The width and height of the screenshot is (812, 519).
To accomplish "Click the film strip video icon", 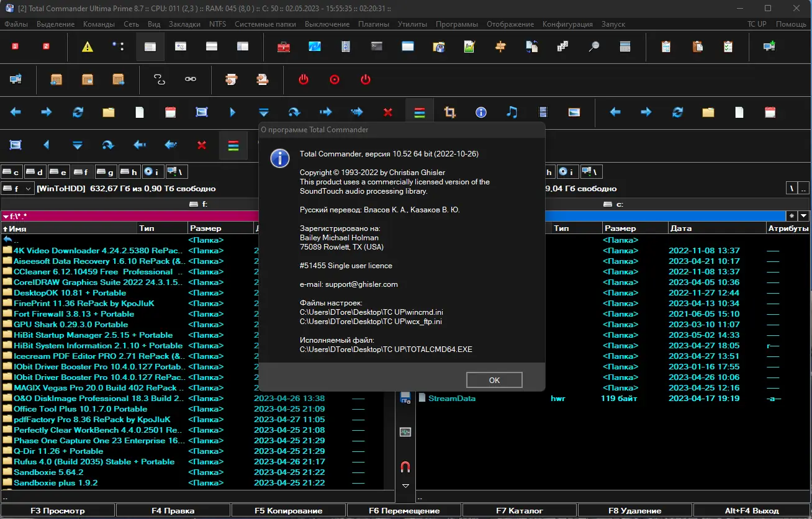I will pyautogui.click(x=543, y=112).
